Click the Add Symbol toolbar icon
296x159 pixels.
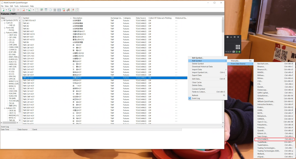3,10
